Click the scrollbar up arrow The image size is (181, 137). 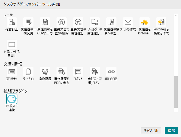point(176,16)
